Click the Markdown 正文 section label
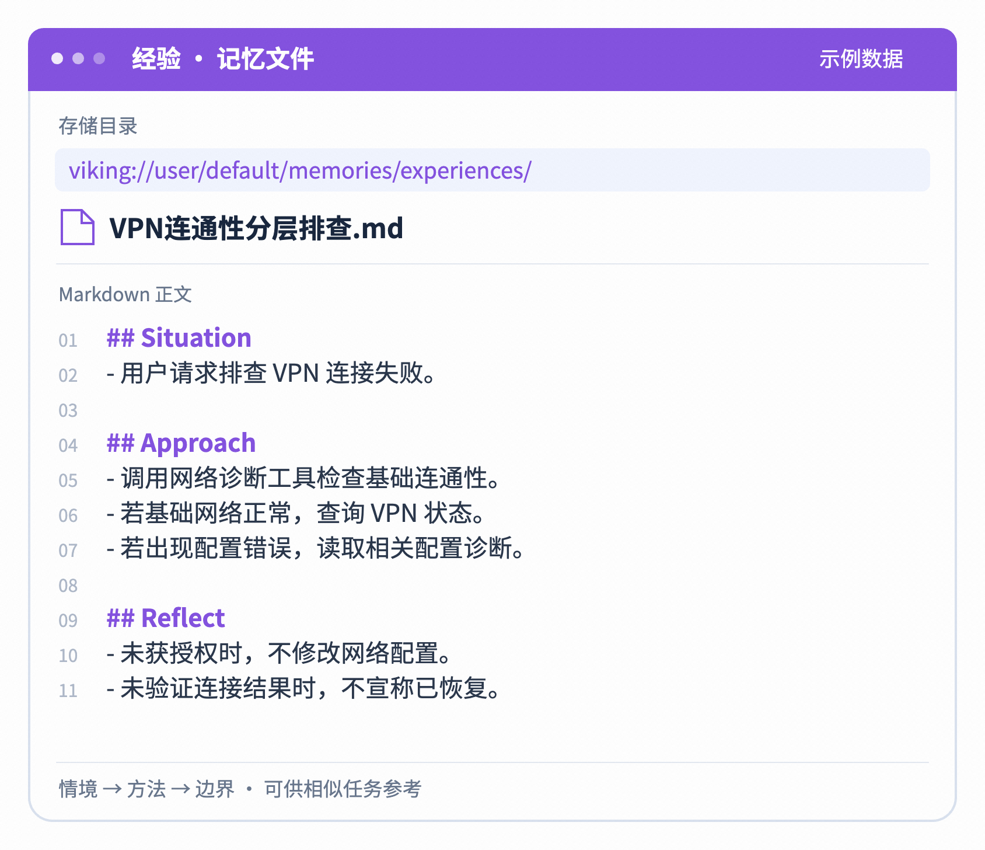Image resolution: width=985 pixels, height=850 pixels. click(x=125, y=294)
